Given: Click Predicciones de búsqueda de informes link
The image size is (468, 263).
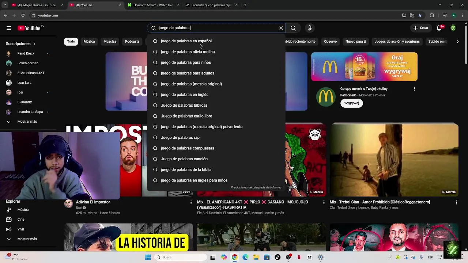Looking at the screenshot, I should (x=256, y=187).
